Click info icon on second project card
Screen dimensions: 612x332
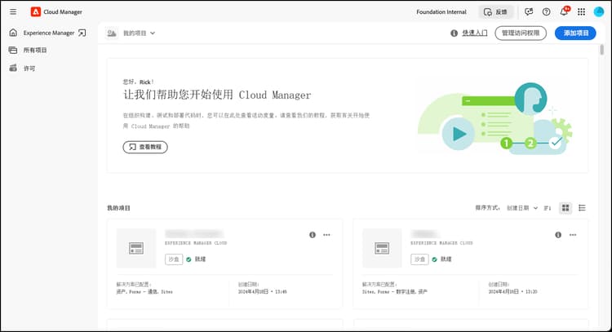(x=558, y=235)
